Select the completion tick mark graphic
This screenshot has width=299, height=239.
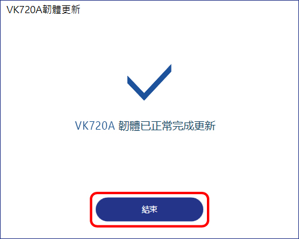(149, 82)
